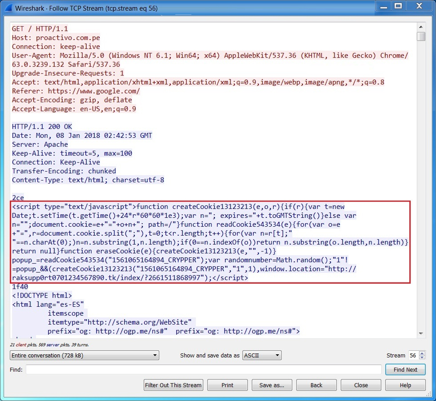Click into the Find text field
This screenshot has height=401, width=436.
204,370
